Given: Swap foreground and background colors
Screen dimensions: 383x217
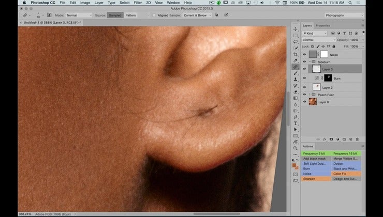Looking at the screenshot, I should point(298,160).
